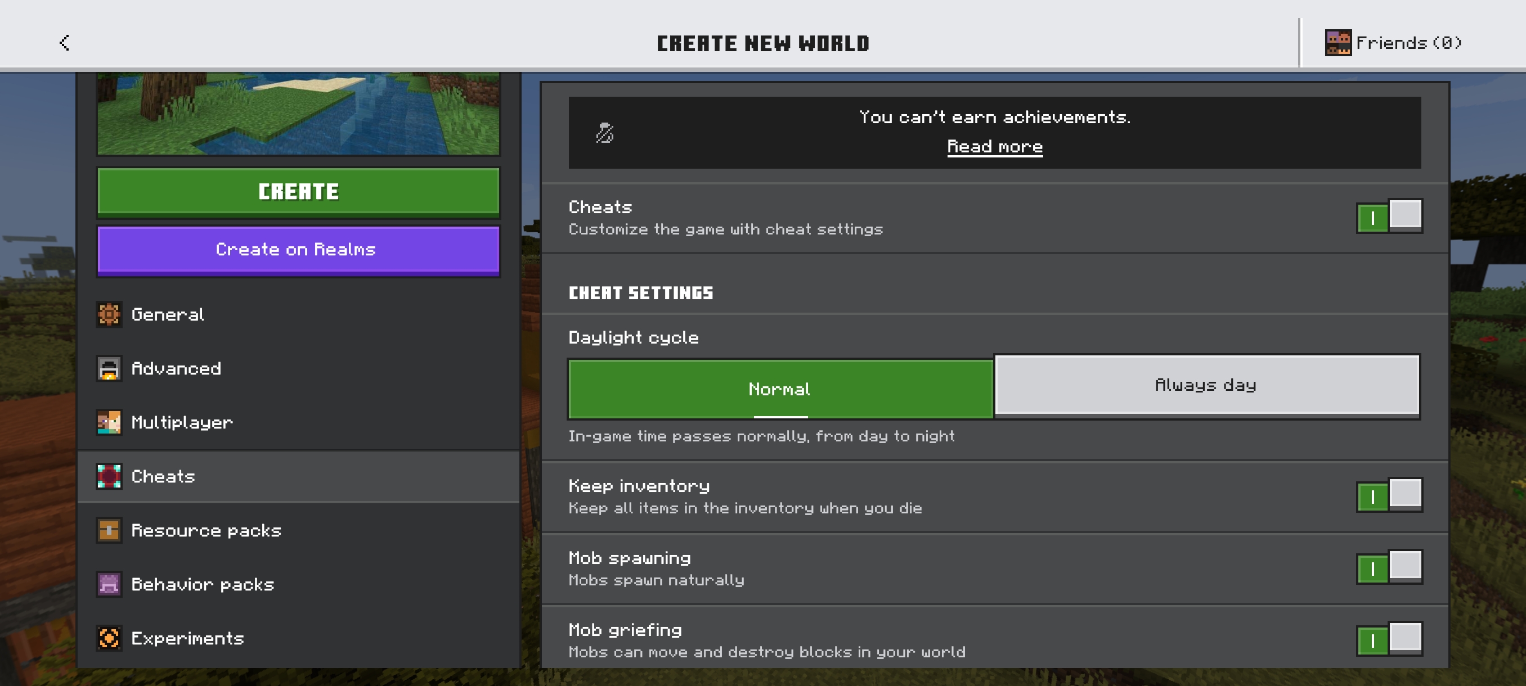The image size is (1526, 686).
Task: Click the Cheats section icon
Action: 109,476
